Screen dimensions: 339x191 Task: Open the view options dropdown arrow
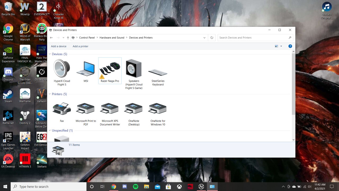tap(281, 46)
